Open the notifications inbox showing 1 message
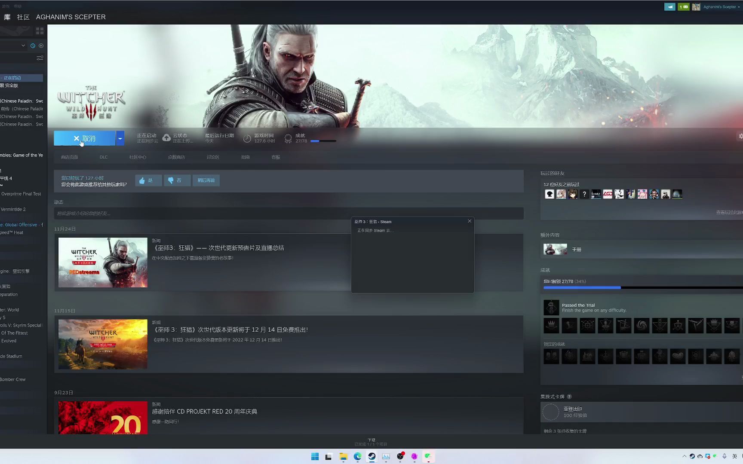 [684, 6]
